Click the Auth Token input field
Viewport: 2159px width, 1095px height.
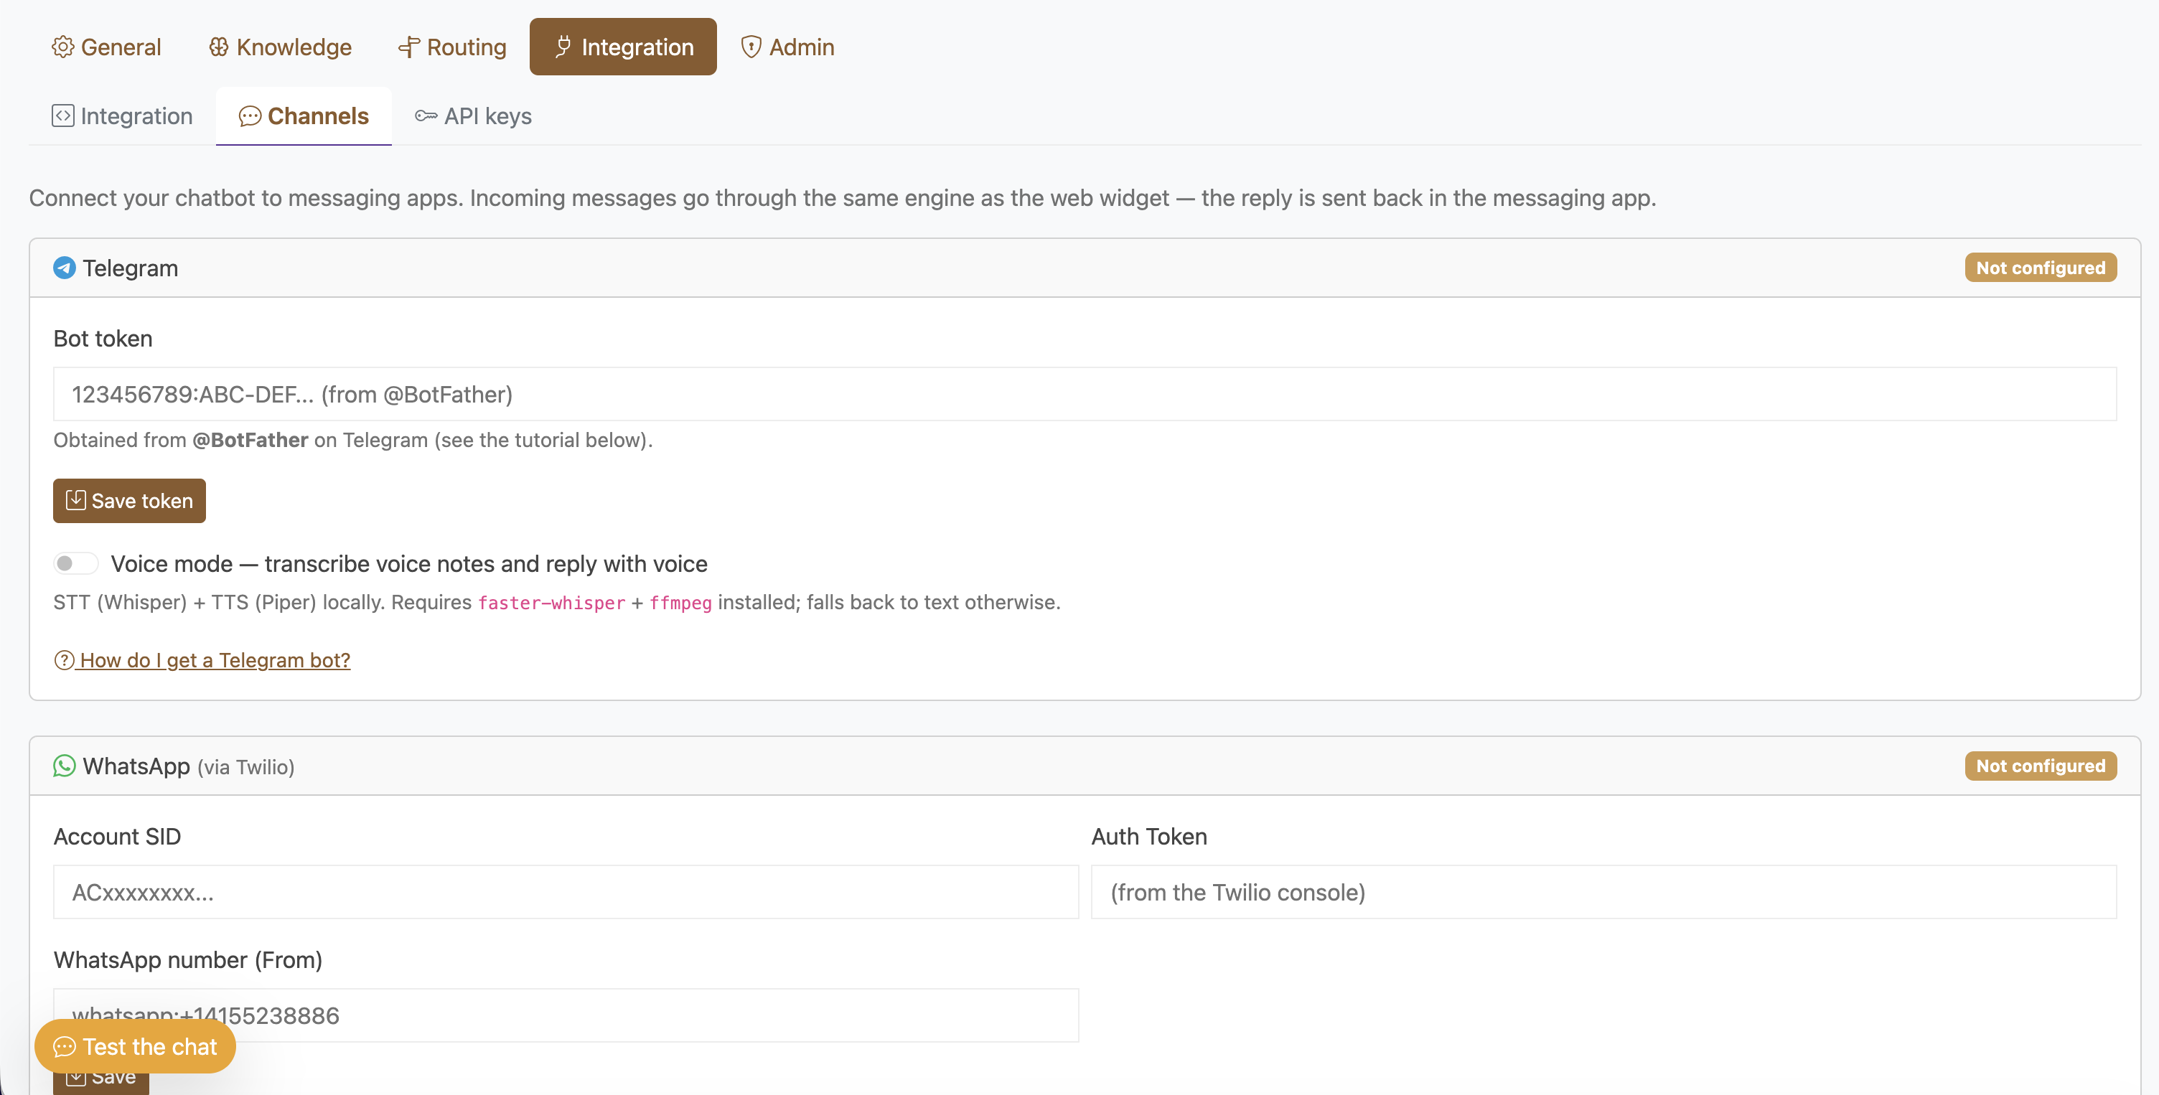(1603, 892)
